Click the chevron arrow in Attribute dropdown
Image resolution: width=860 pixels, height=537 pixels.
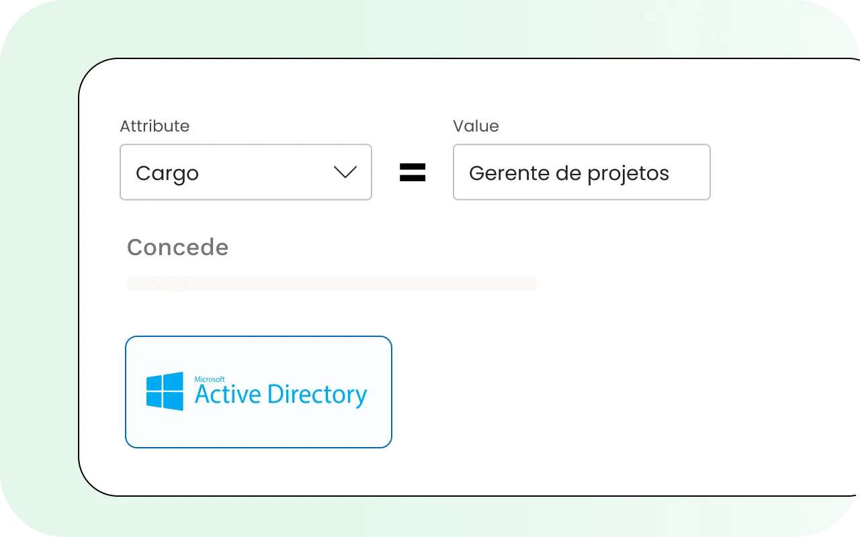point(345,173)
